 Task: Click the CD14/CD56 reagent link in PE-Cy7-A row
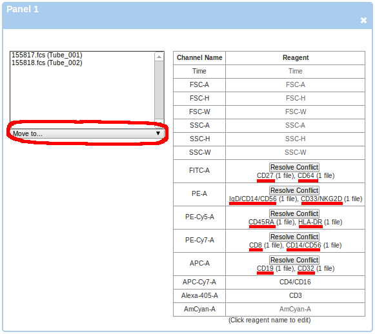click(303, 245)
